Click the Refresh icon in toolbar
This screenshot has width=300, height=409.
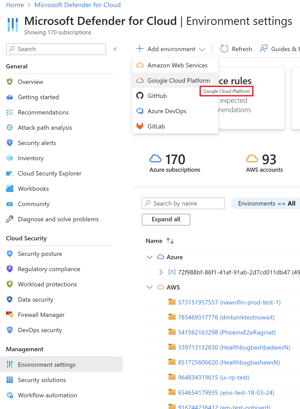click(224, 49)
